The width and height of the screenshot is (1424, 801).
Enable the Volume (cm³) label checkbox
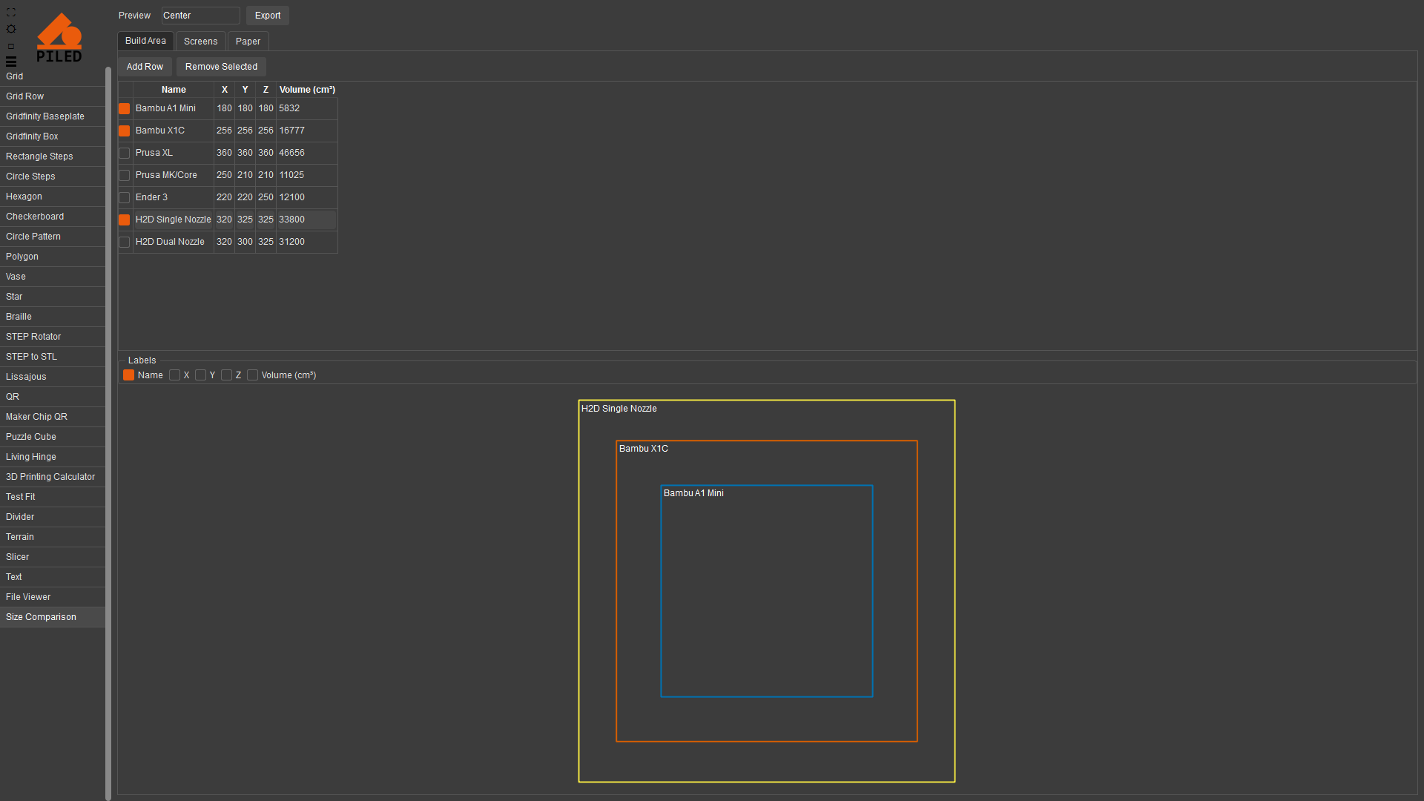click(x=253, y=375)
